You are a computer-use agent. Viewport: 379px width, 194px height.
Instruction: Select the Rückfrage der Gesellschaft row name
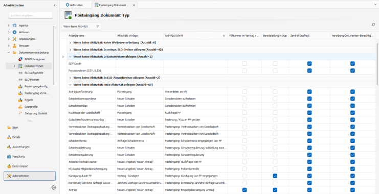point(84,113)
